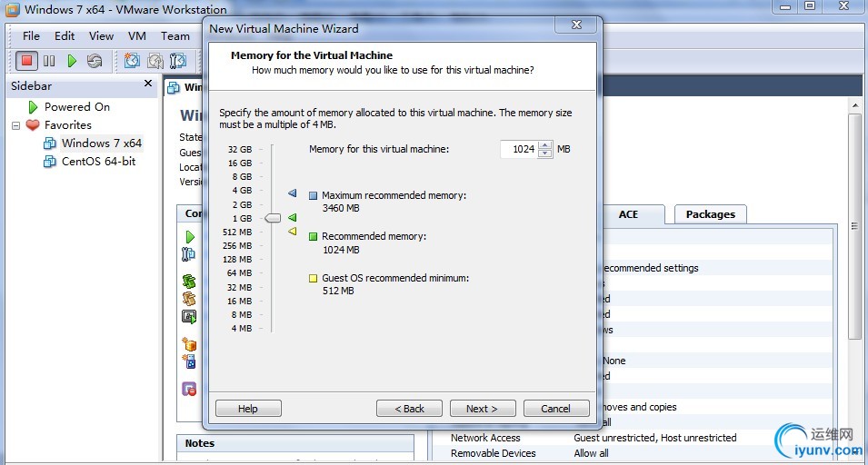The width and height of the screenshot is (868, 465).
Task: Click the memory size field showing 1024
Action: point(519,149)
